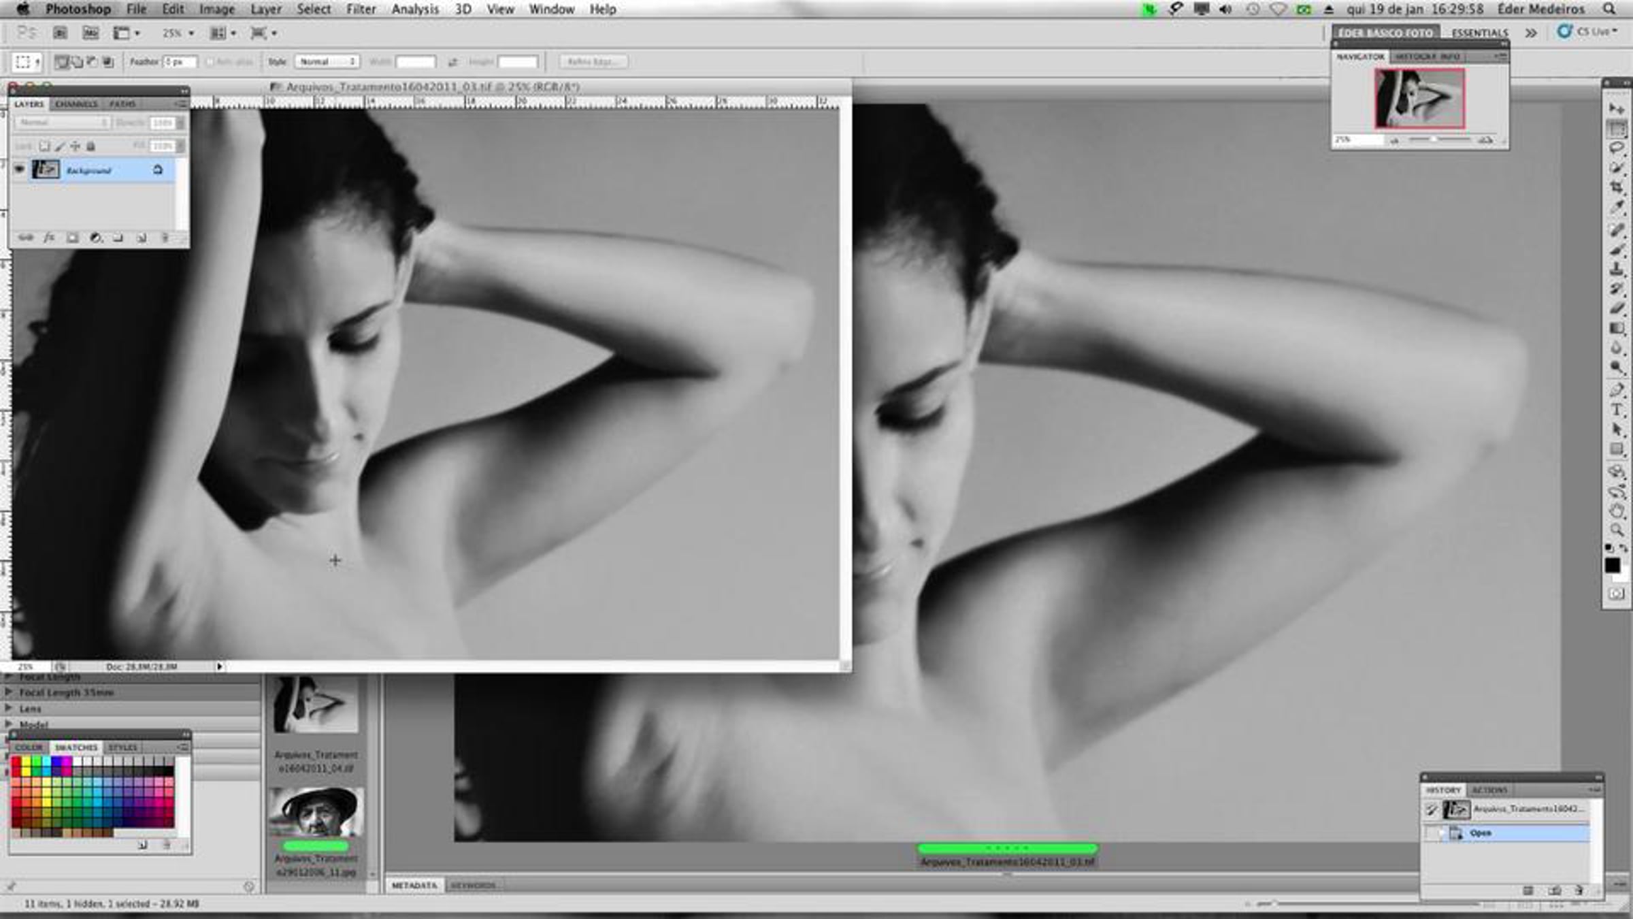Open the Filter menu
The image size is (1633, 919).
tap(361, 10)
